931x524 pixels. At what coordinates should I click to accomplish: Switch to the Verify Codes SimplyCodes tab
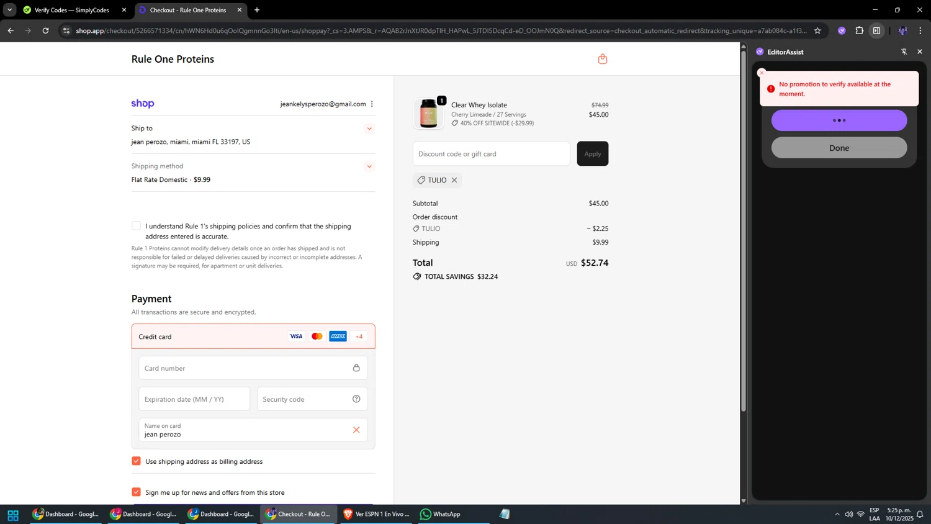tap(71, 10)
